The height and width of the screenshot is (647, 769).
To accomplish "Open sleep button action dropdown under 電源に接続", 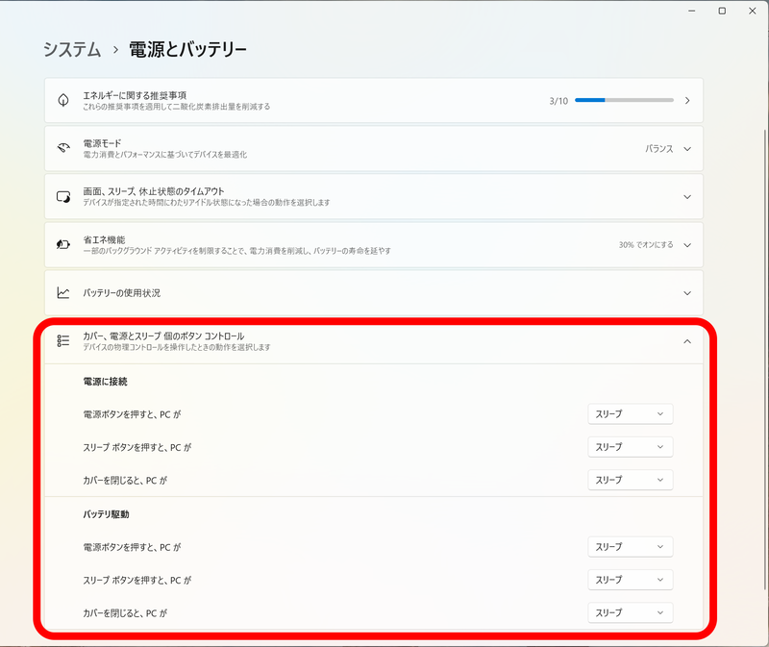I will [x=630, y=446].
